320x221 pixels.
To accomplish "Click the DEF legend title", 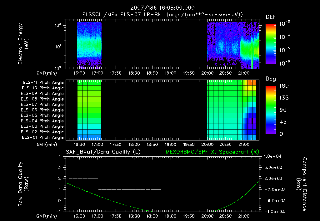I will [x=271, y=17].
